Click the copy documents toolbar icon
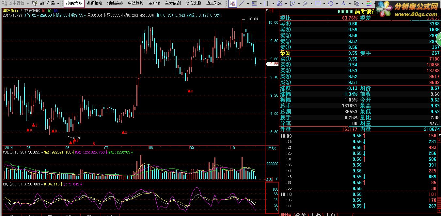Image resolution: width=441 pixels, height=216 pixels. 356,4
